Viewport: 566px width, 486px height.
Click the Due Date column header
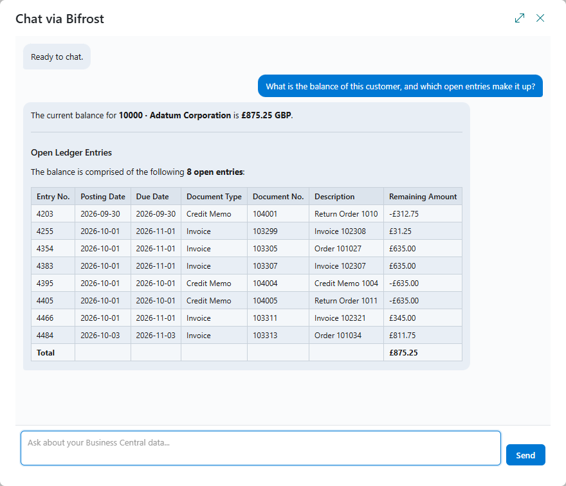click(x=156, y=197)
